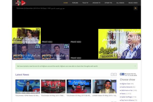Image resolution: width=153 pixels, height=102 pixels.
Task: Open TOLOnews 04 May 2015 TAW... title
Action: tap(53, 95)
